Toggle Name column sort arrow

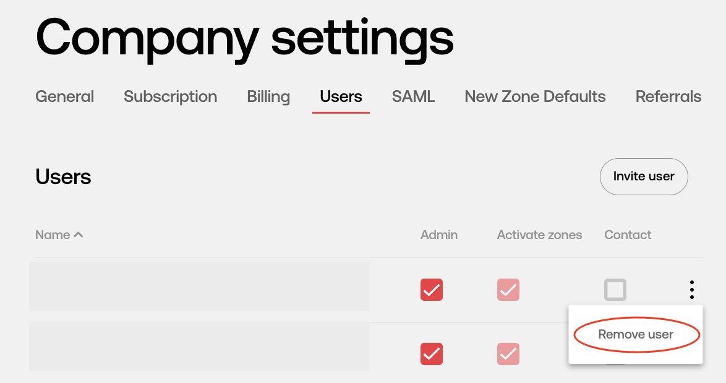click(79, 235)
